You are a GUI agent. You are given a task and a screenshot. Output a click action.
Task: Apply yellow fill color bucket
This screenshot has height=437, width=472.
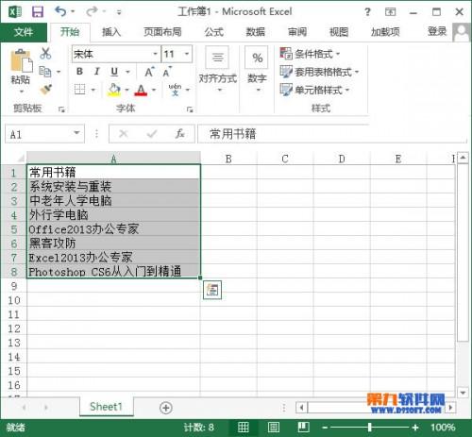coord(114,90)
